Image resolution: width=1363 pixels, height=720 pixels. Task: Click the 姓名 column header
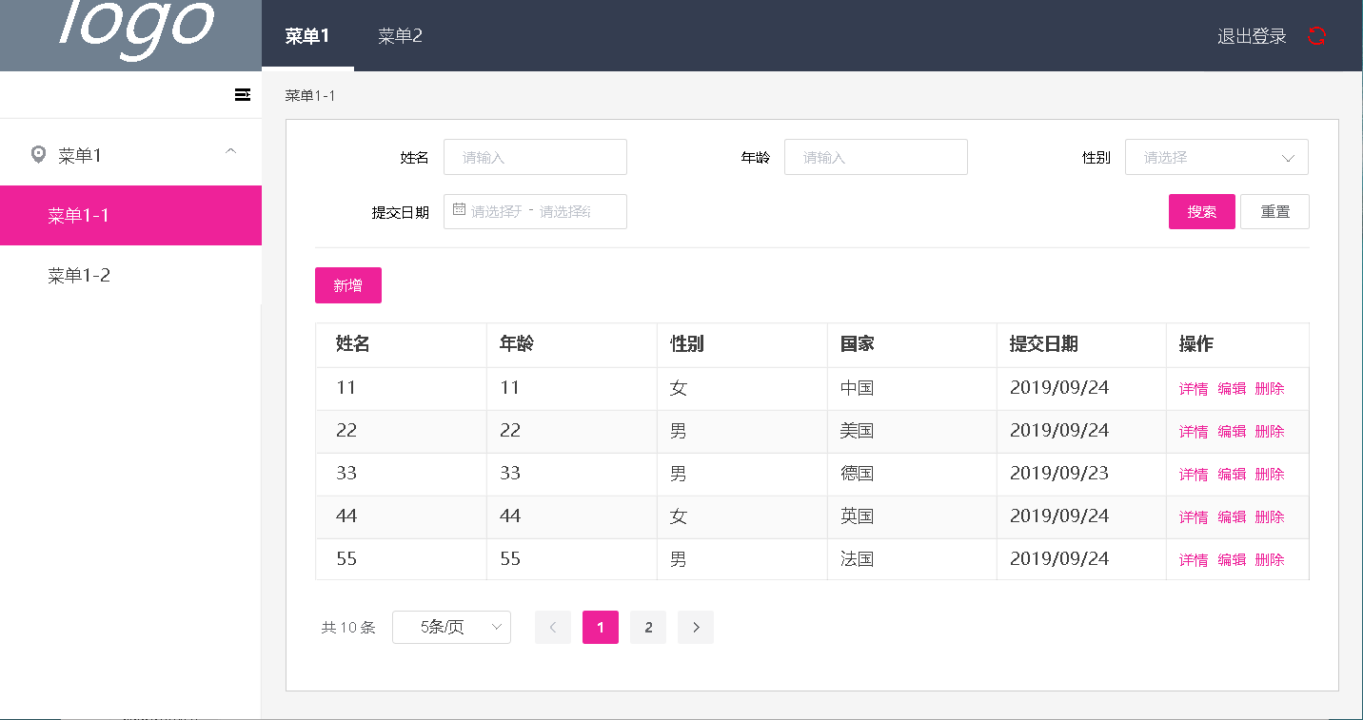click(401, 344)
